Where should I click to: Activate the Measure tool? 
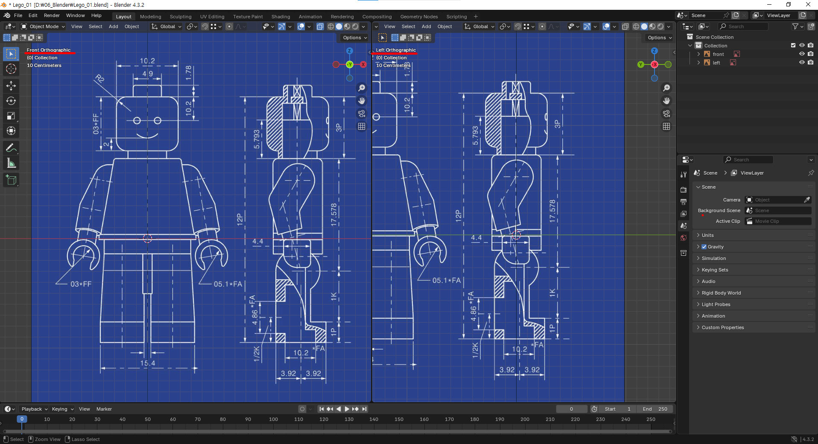[x=11, y=163]
